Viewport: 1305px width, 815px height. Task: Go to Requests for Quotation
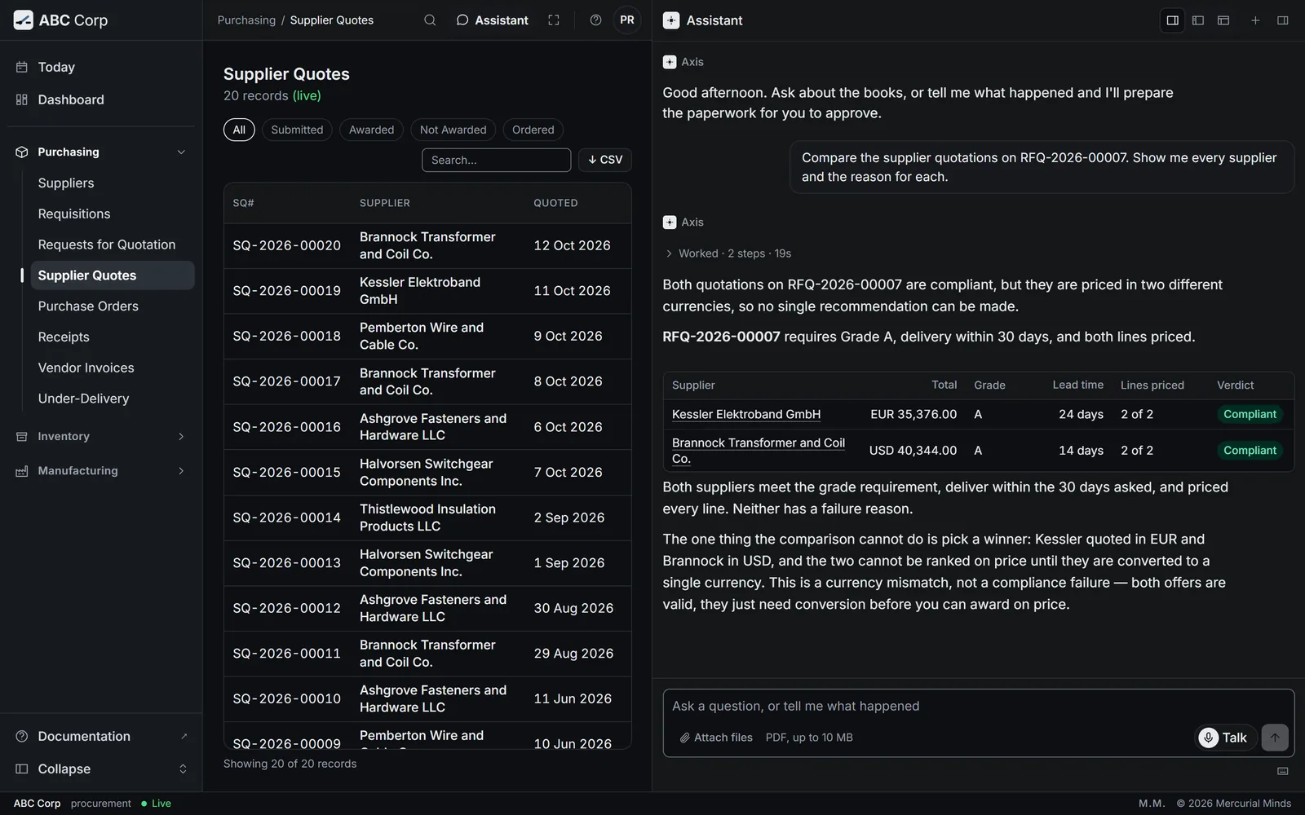113,244
